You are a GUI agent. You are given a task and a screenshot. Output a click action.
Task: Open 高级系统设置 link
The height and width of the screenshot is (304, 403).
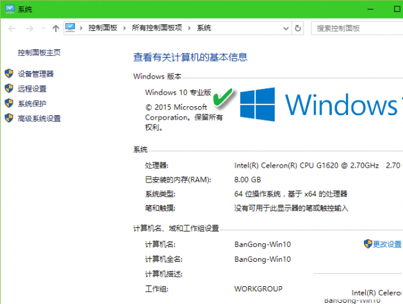coord(39,118)
